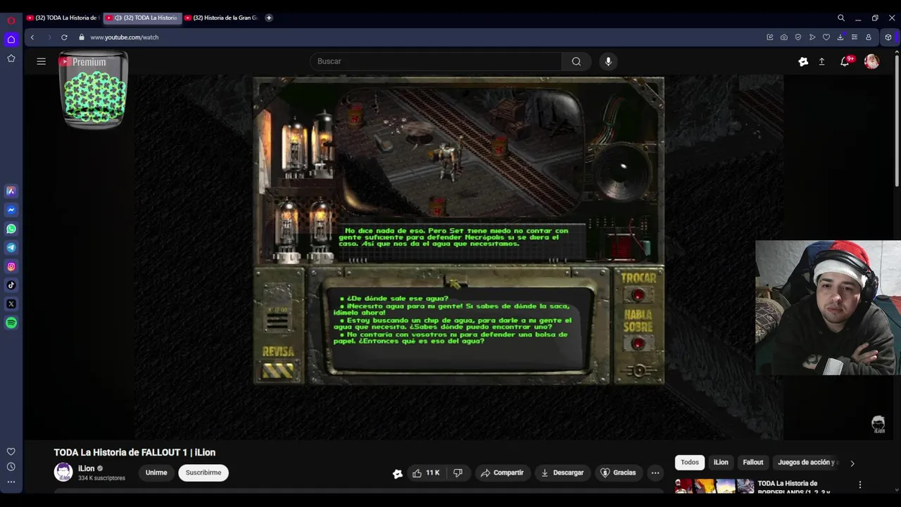
Task: Open YouTube notifications bell
Action: 845,61
